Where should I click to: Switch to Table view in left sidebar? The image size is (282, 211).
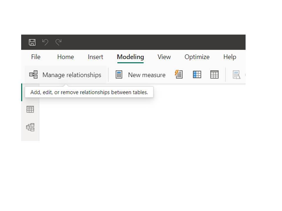point(30,109)
